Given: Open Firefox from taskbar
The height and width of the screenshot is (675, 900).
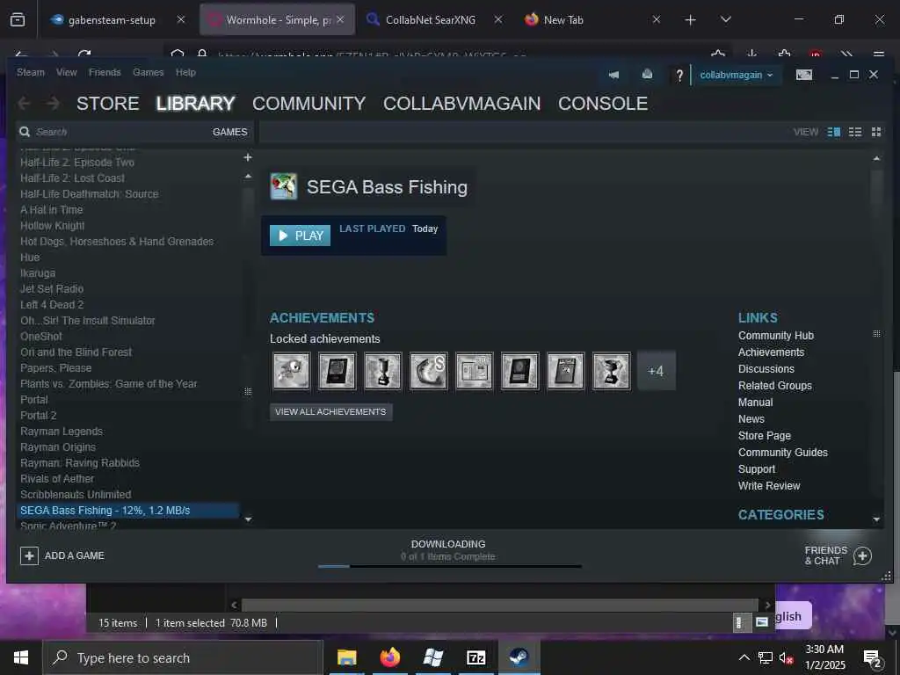Looking at the screenshot, I should [389, 657].
